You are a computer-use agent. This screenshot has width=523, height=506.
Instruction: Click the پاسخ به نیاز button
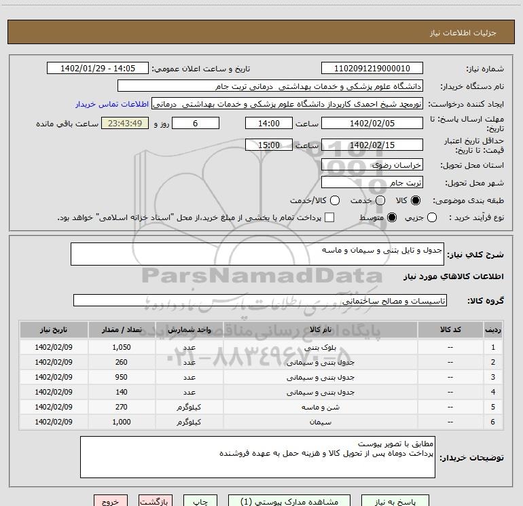pos(395,501)
